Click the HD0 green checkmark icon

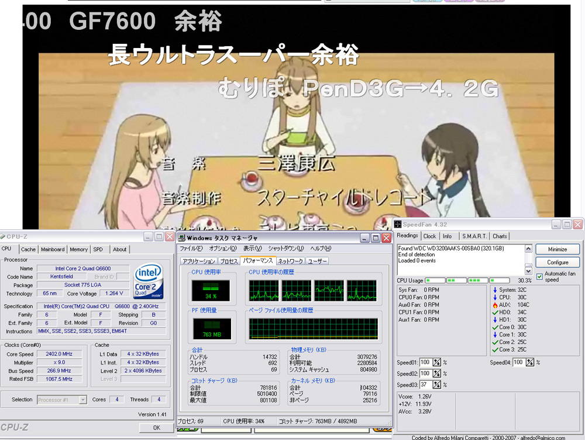(495, 312)
